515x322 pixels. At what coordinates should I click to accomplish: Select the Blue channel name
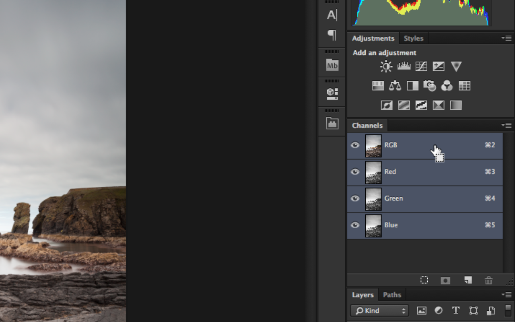pos(391,225)
